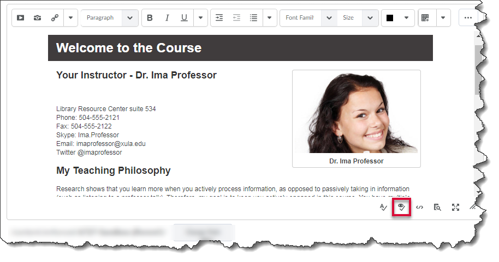Preview the page with the magnifier icon

click(x=437, y=207)
